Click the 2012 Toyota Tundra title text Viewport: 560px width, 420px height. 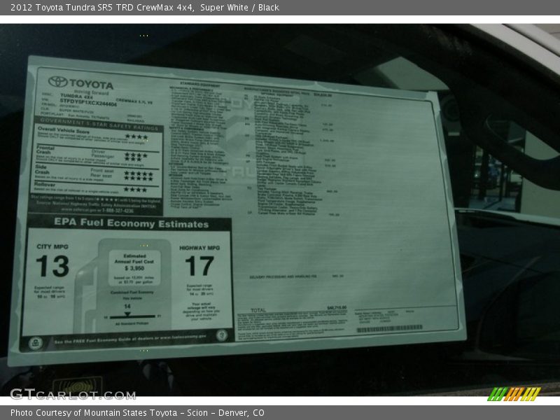click(x=140, y=8)
